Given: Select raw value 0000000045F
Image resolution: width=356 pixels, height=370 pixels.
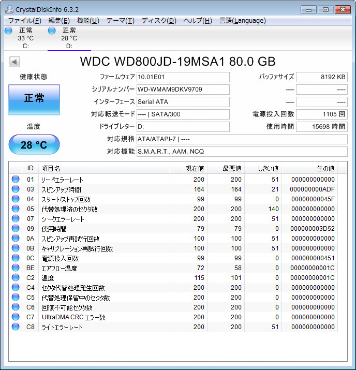Looking at the screenshot, I should click(x=313, y=199).
